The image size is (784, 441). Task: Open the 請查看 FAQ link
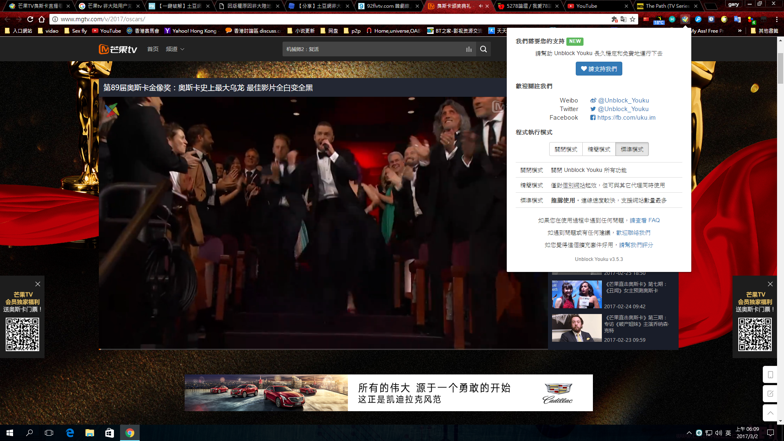coord(644,220)
